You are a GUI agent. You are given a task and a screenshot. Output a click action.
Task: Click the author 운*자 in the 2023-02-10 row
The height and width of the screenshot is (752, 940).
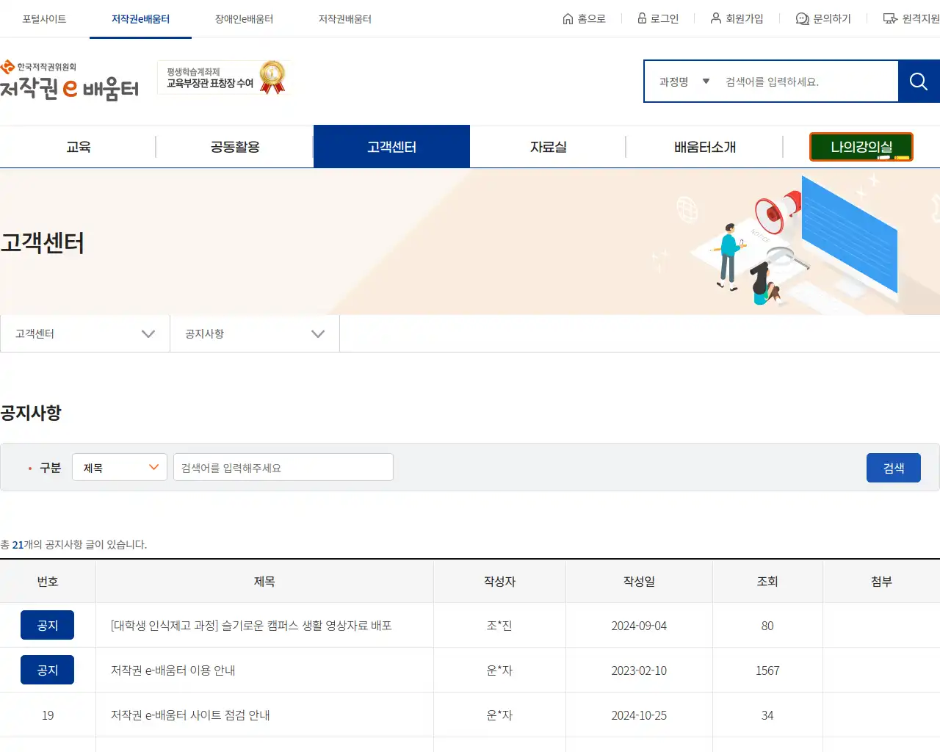(499, 670)
